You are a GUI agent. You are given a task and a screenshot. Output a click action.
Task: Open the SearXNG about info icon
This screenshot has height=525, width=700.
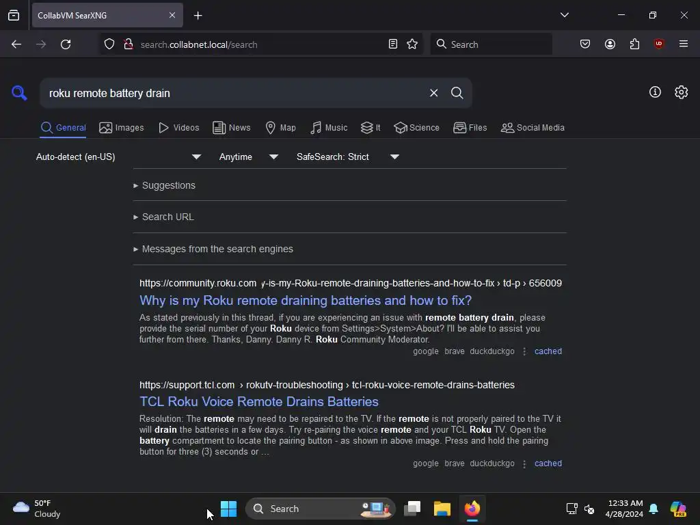(655, 92)
